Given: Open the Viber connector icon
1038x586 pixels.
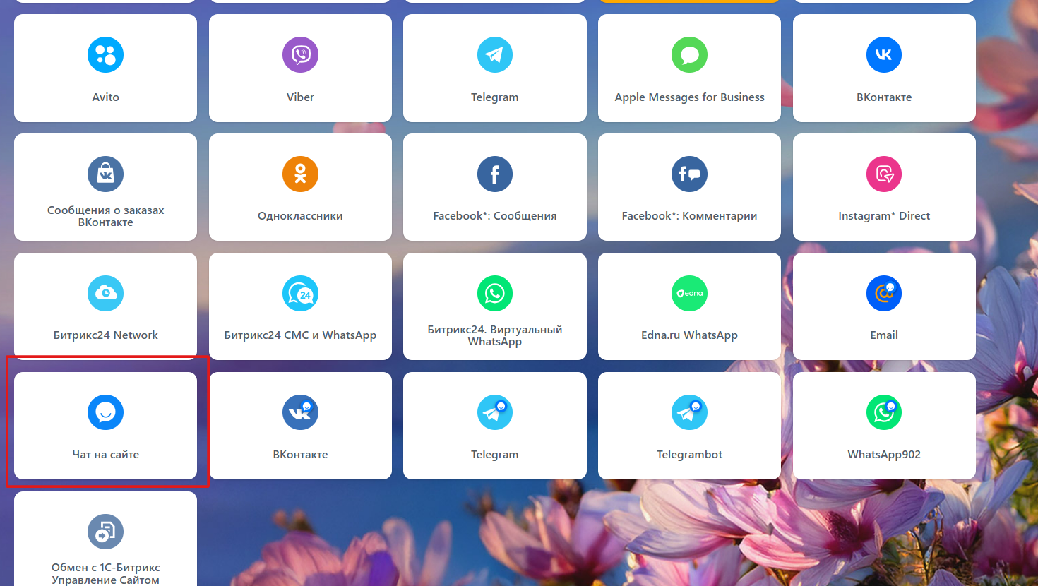Looking at the screenshot, I should [x=300, y=55].
